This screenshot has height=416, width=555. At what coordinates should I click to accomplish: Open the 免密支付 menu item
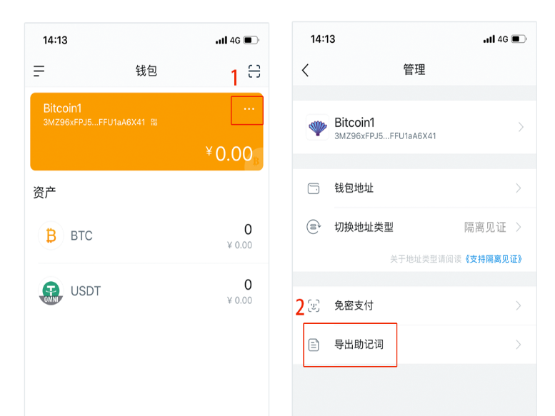(x=354, y=305)
